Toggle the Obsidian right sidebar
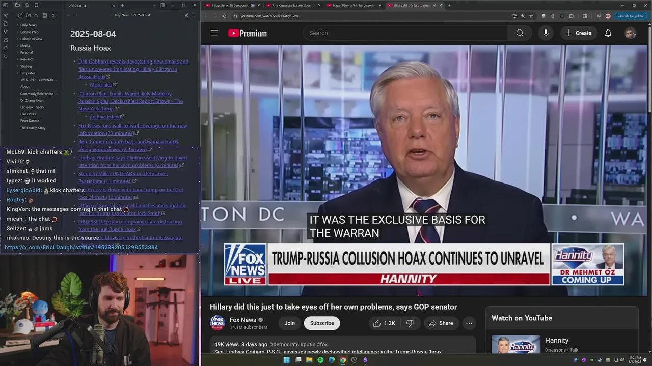Screen dimensions: 652x366 tap(162, 5)
